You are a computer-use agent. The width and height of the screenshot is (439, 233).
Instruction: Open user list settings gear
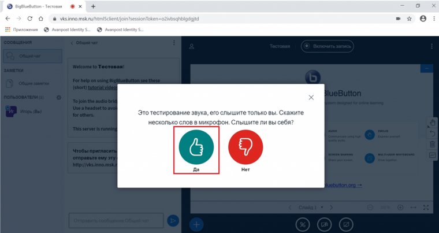(x=59, y=97)
